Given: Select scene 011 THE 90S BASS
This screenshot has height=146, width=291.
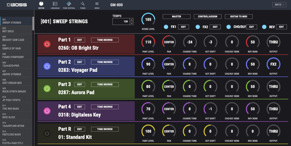Looking at the screenshot, I should [x=16, y=107].
